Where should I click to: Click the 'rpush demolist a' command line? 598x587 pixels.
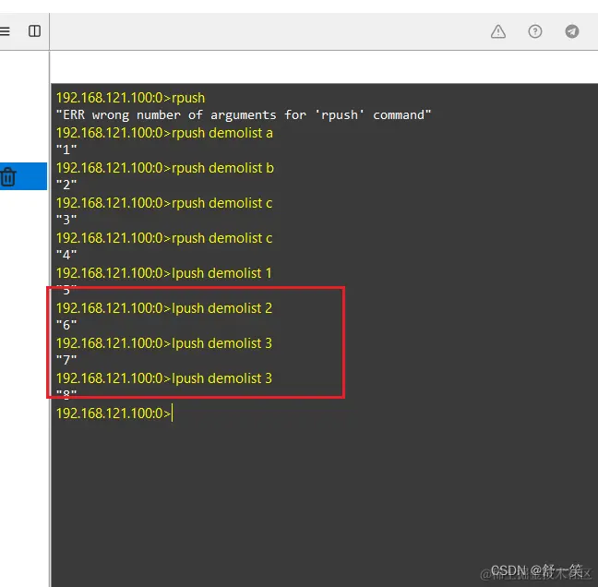164,133
